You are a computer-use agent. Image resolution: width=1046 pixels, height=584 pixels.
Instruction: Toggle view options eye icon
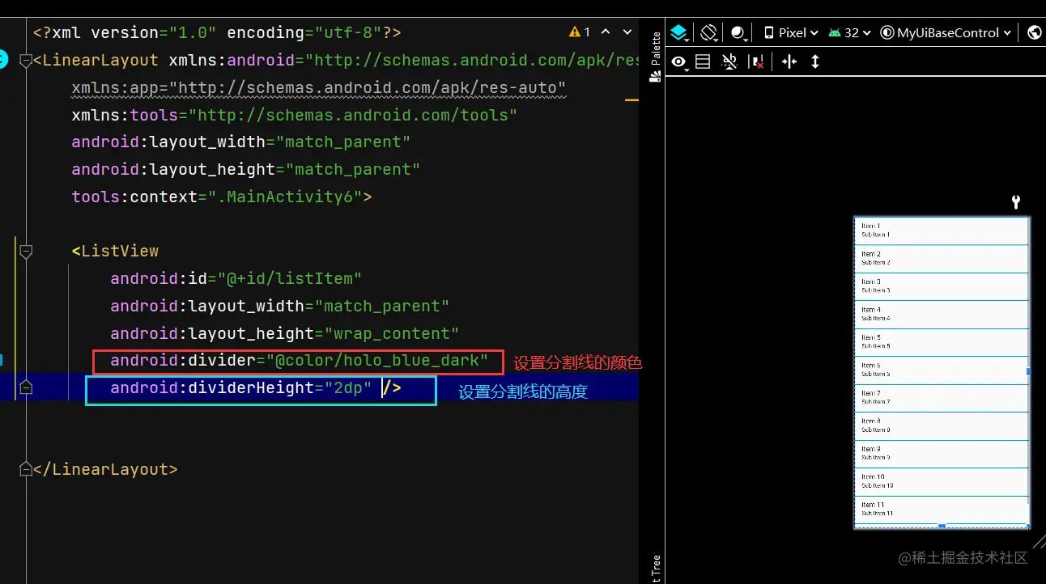coord(679,61)
